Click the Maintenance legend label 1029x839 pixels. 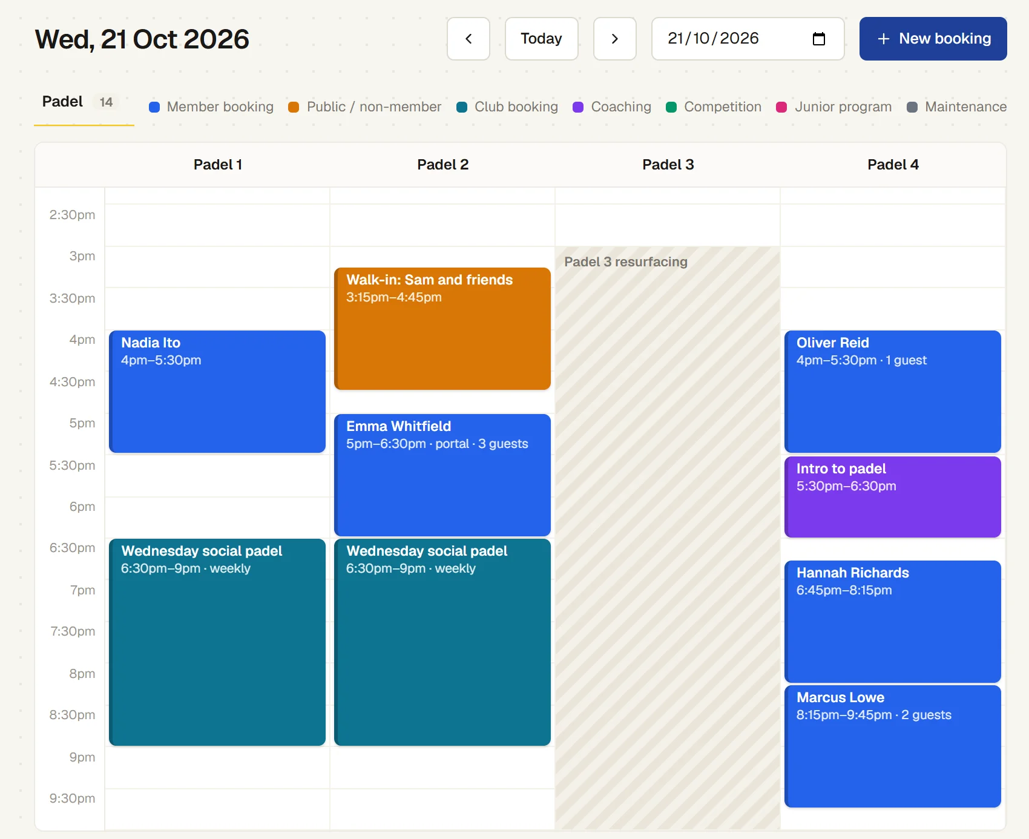pyautogui.click(x=966, y=107)
